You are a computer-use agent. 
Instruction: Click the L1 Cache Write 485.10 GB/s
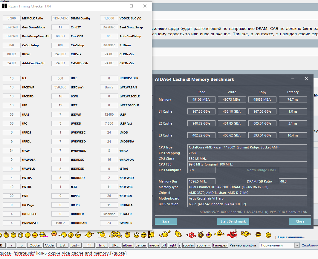(x=232, y=111)
